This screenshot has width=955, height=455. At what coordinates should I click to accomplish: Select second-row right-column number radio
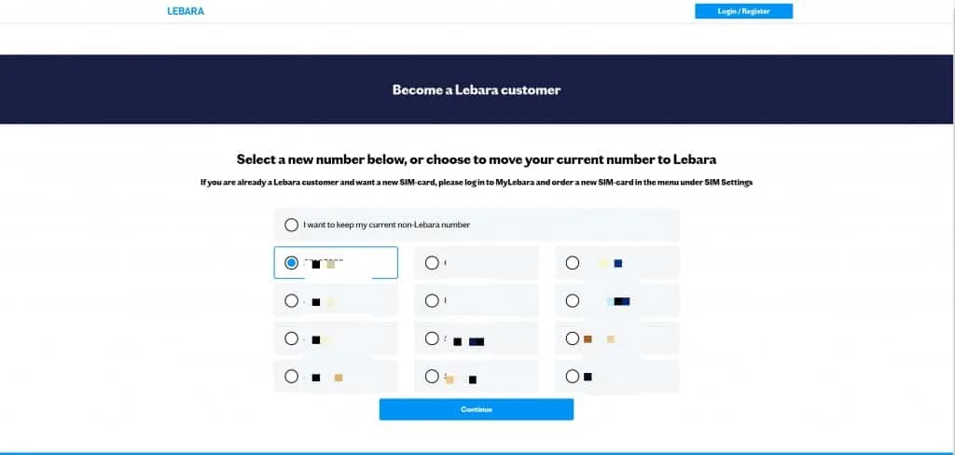coord(573,300)
